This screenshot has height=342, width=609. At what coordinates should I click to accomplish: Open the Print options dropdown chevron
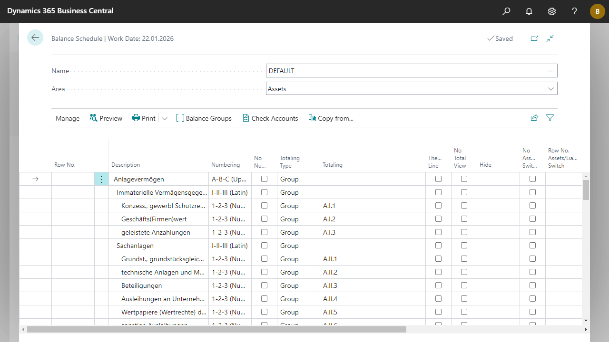pyautogui.click(x=165, y=118)
